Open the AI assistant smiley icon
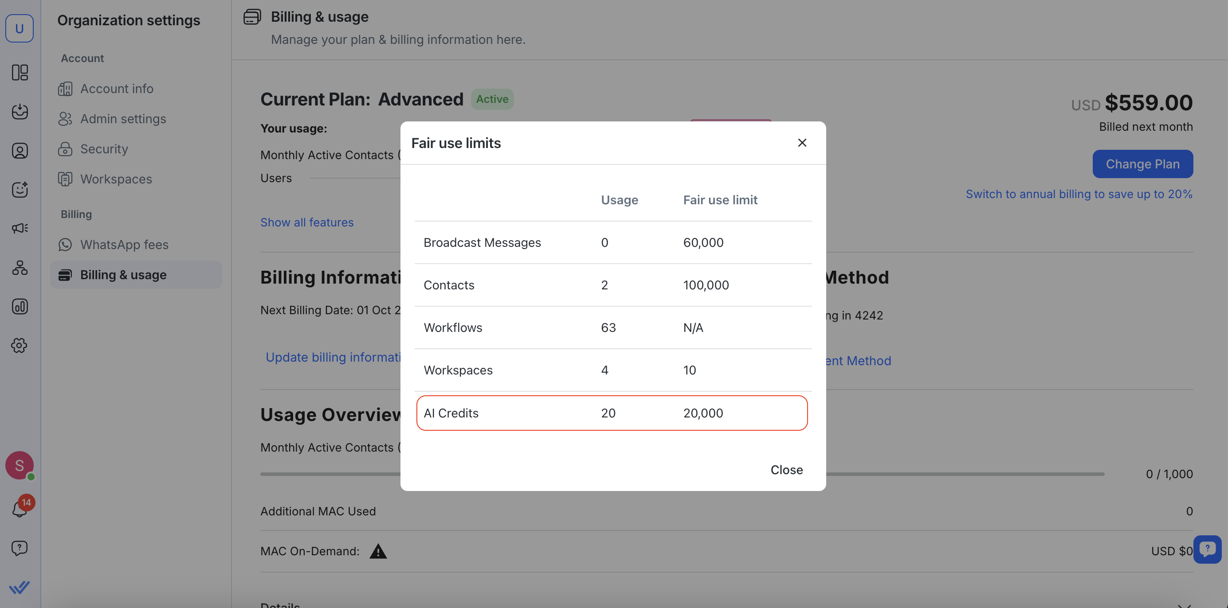Screen dimensions: 1228x608 coord(20,190)
